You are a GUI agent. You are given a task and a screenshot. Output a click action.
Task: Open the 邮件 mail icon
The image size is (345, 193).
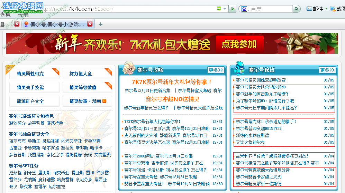309,9
